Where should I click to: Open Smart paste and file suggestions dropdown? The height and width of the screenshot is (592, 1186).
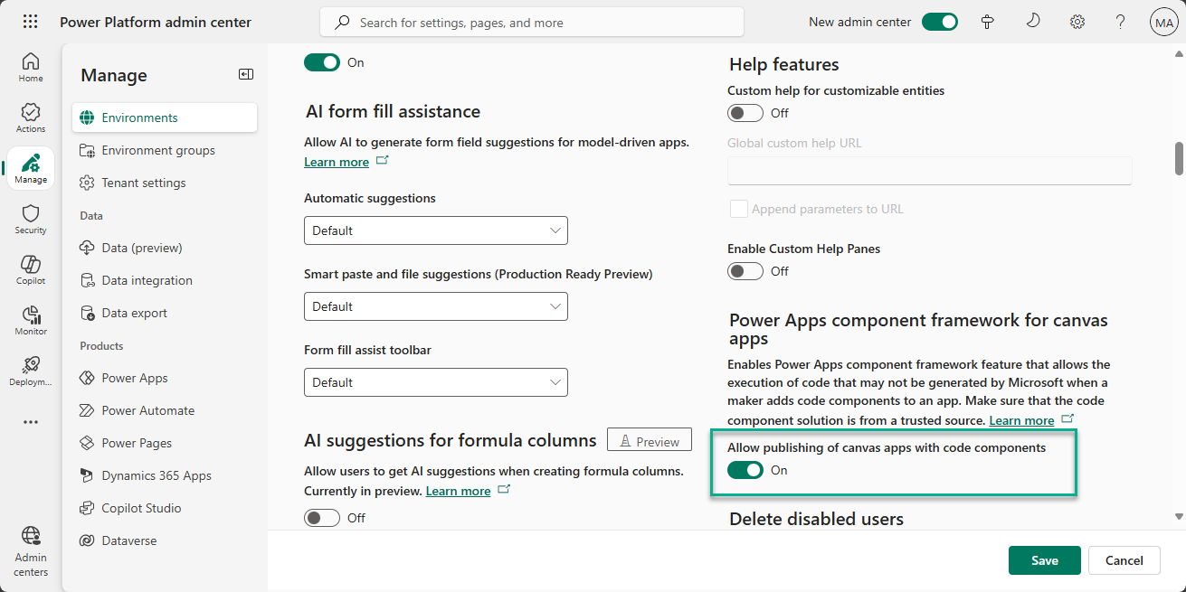pos(436,306)
